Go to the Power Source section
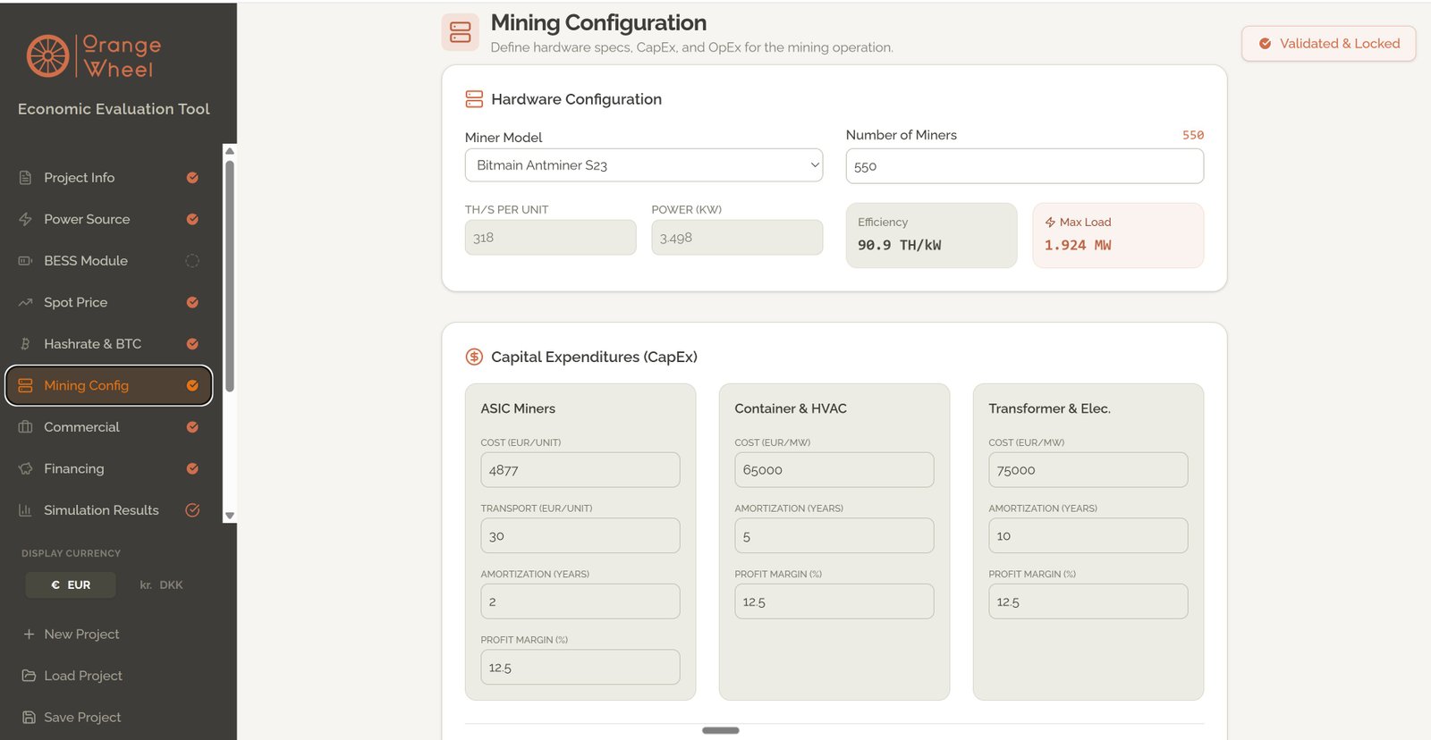Image resolution: width=1431 pixels, height=740 pixels. coord(109,219)
